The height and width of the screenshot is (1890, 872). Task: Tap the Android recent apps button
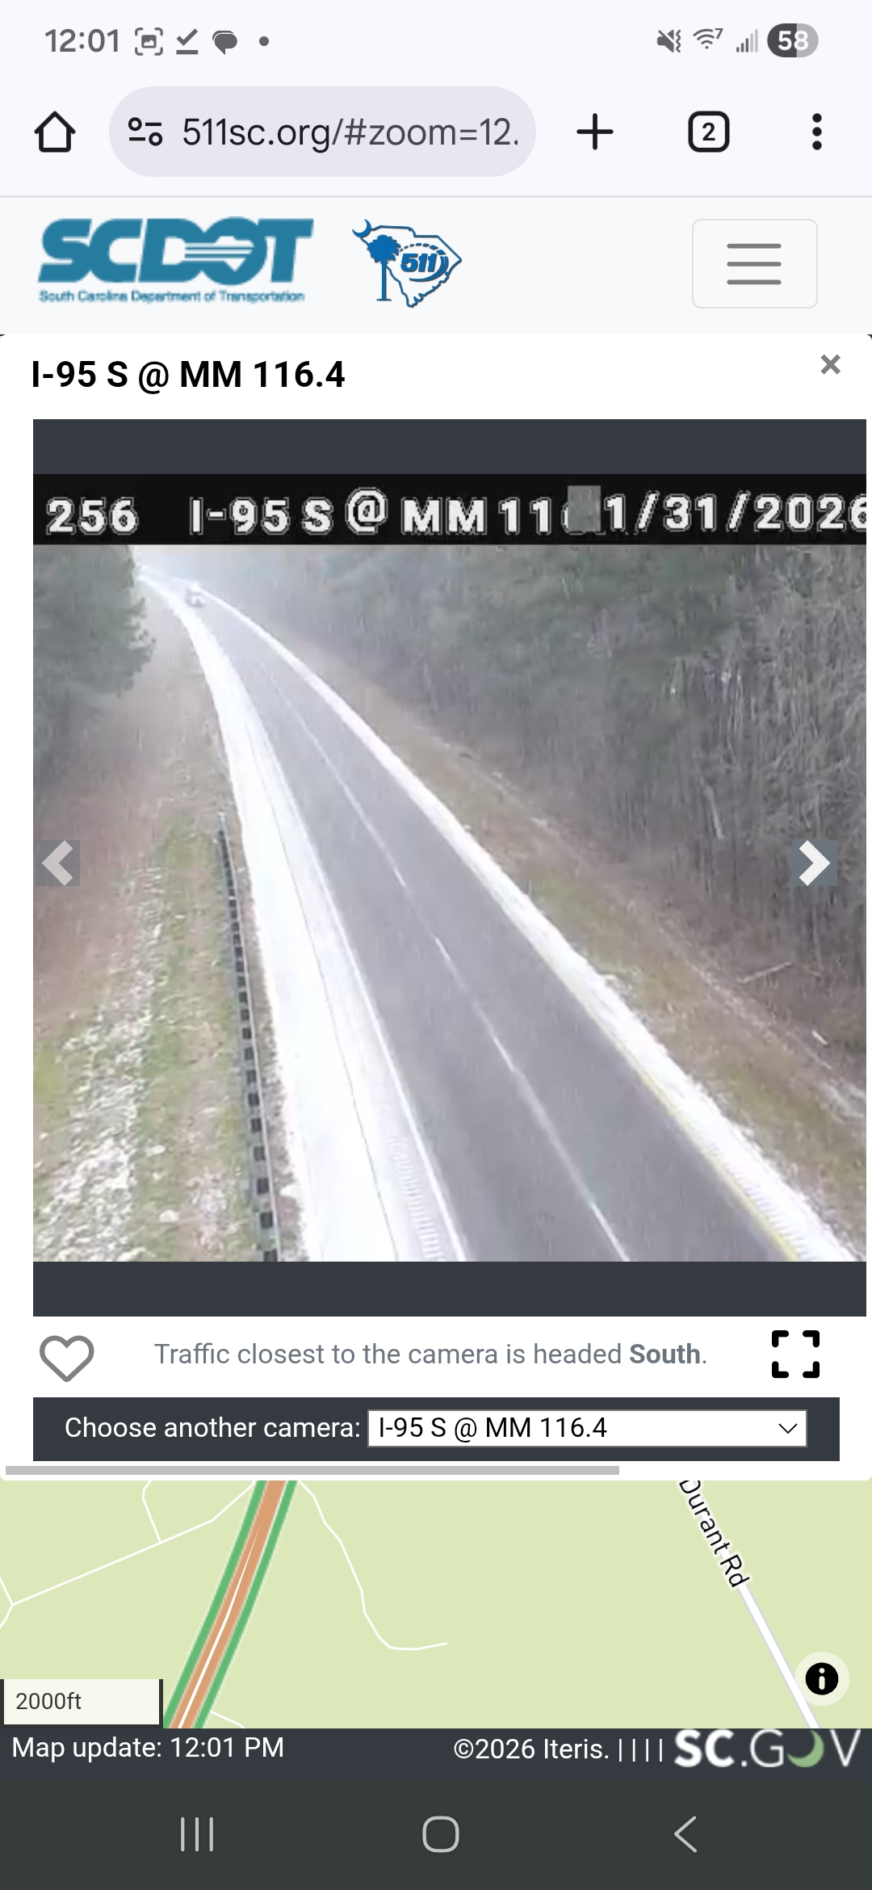pos(197,1833)
